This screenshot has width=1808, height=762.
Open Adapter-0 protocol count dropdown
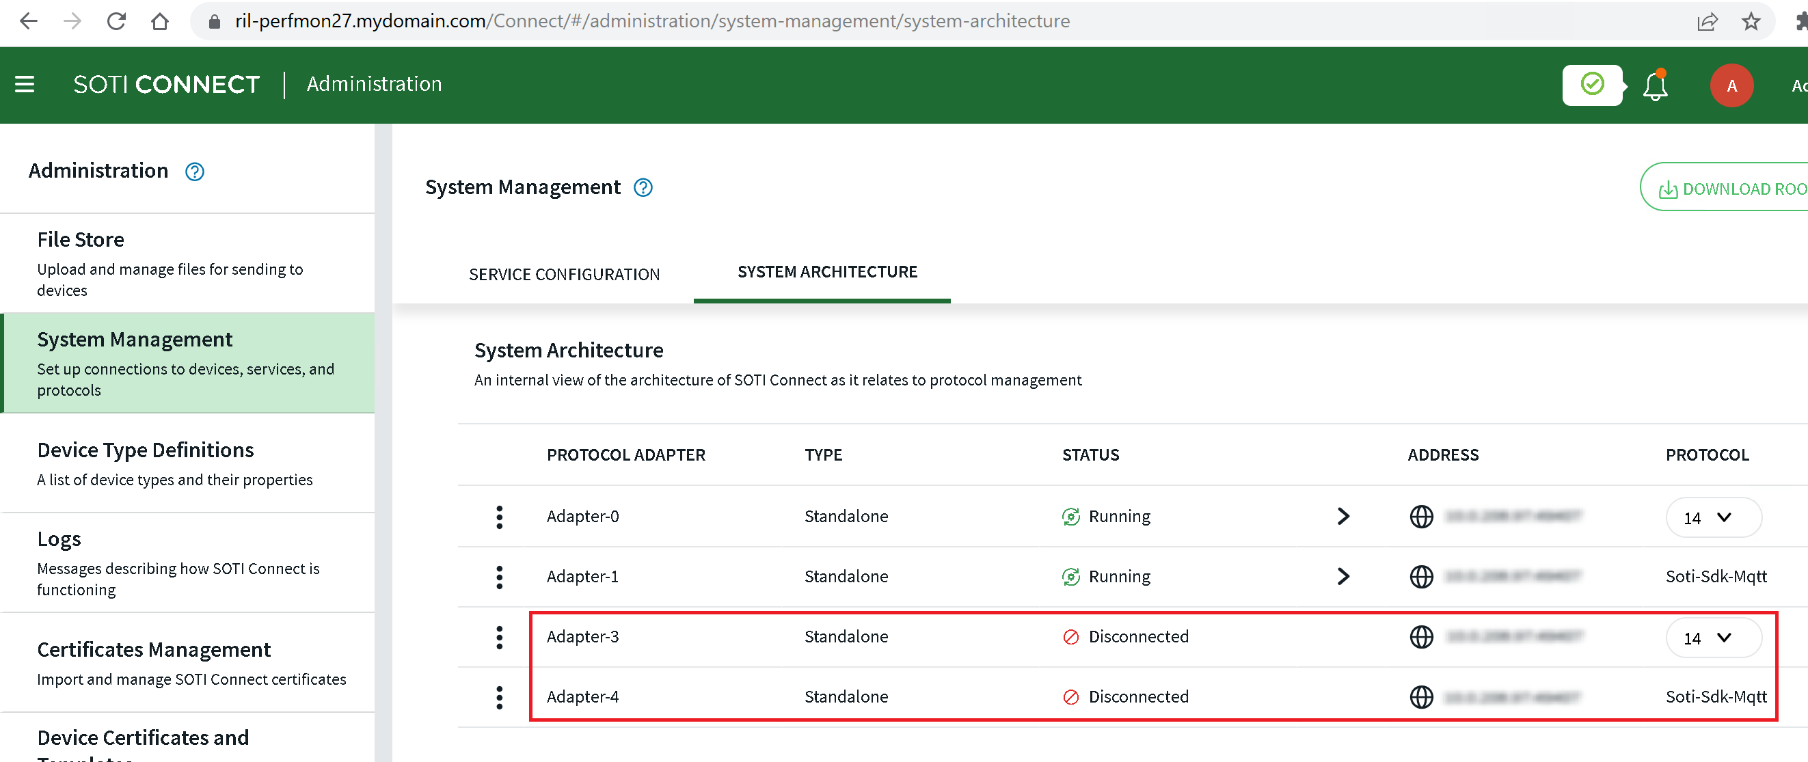tap(1713, 518)
